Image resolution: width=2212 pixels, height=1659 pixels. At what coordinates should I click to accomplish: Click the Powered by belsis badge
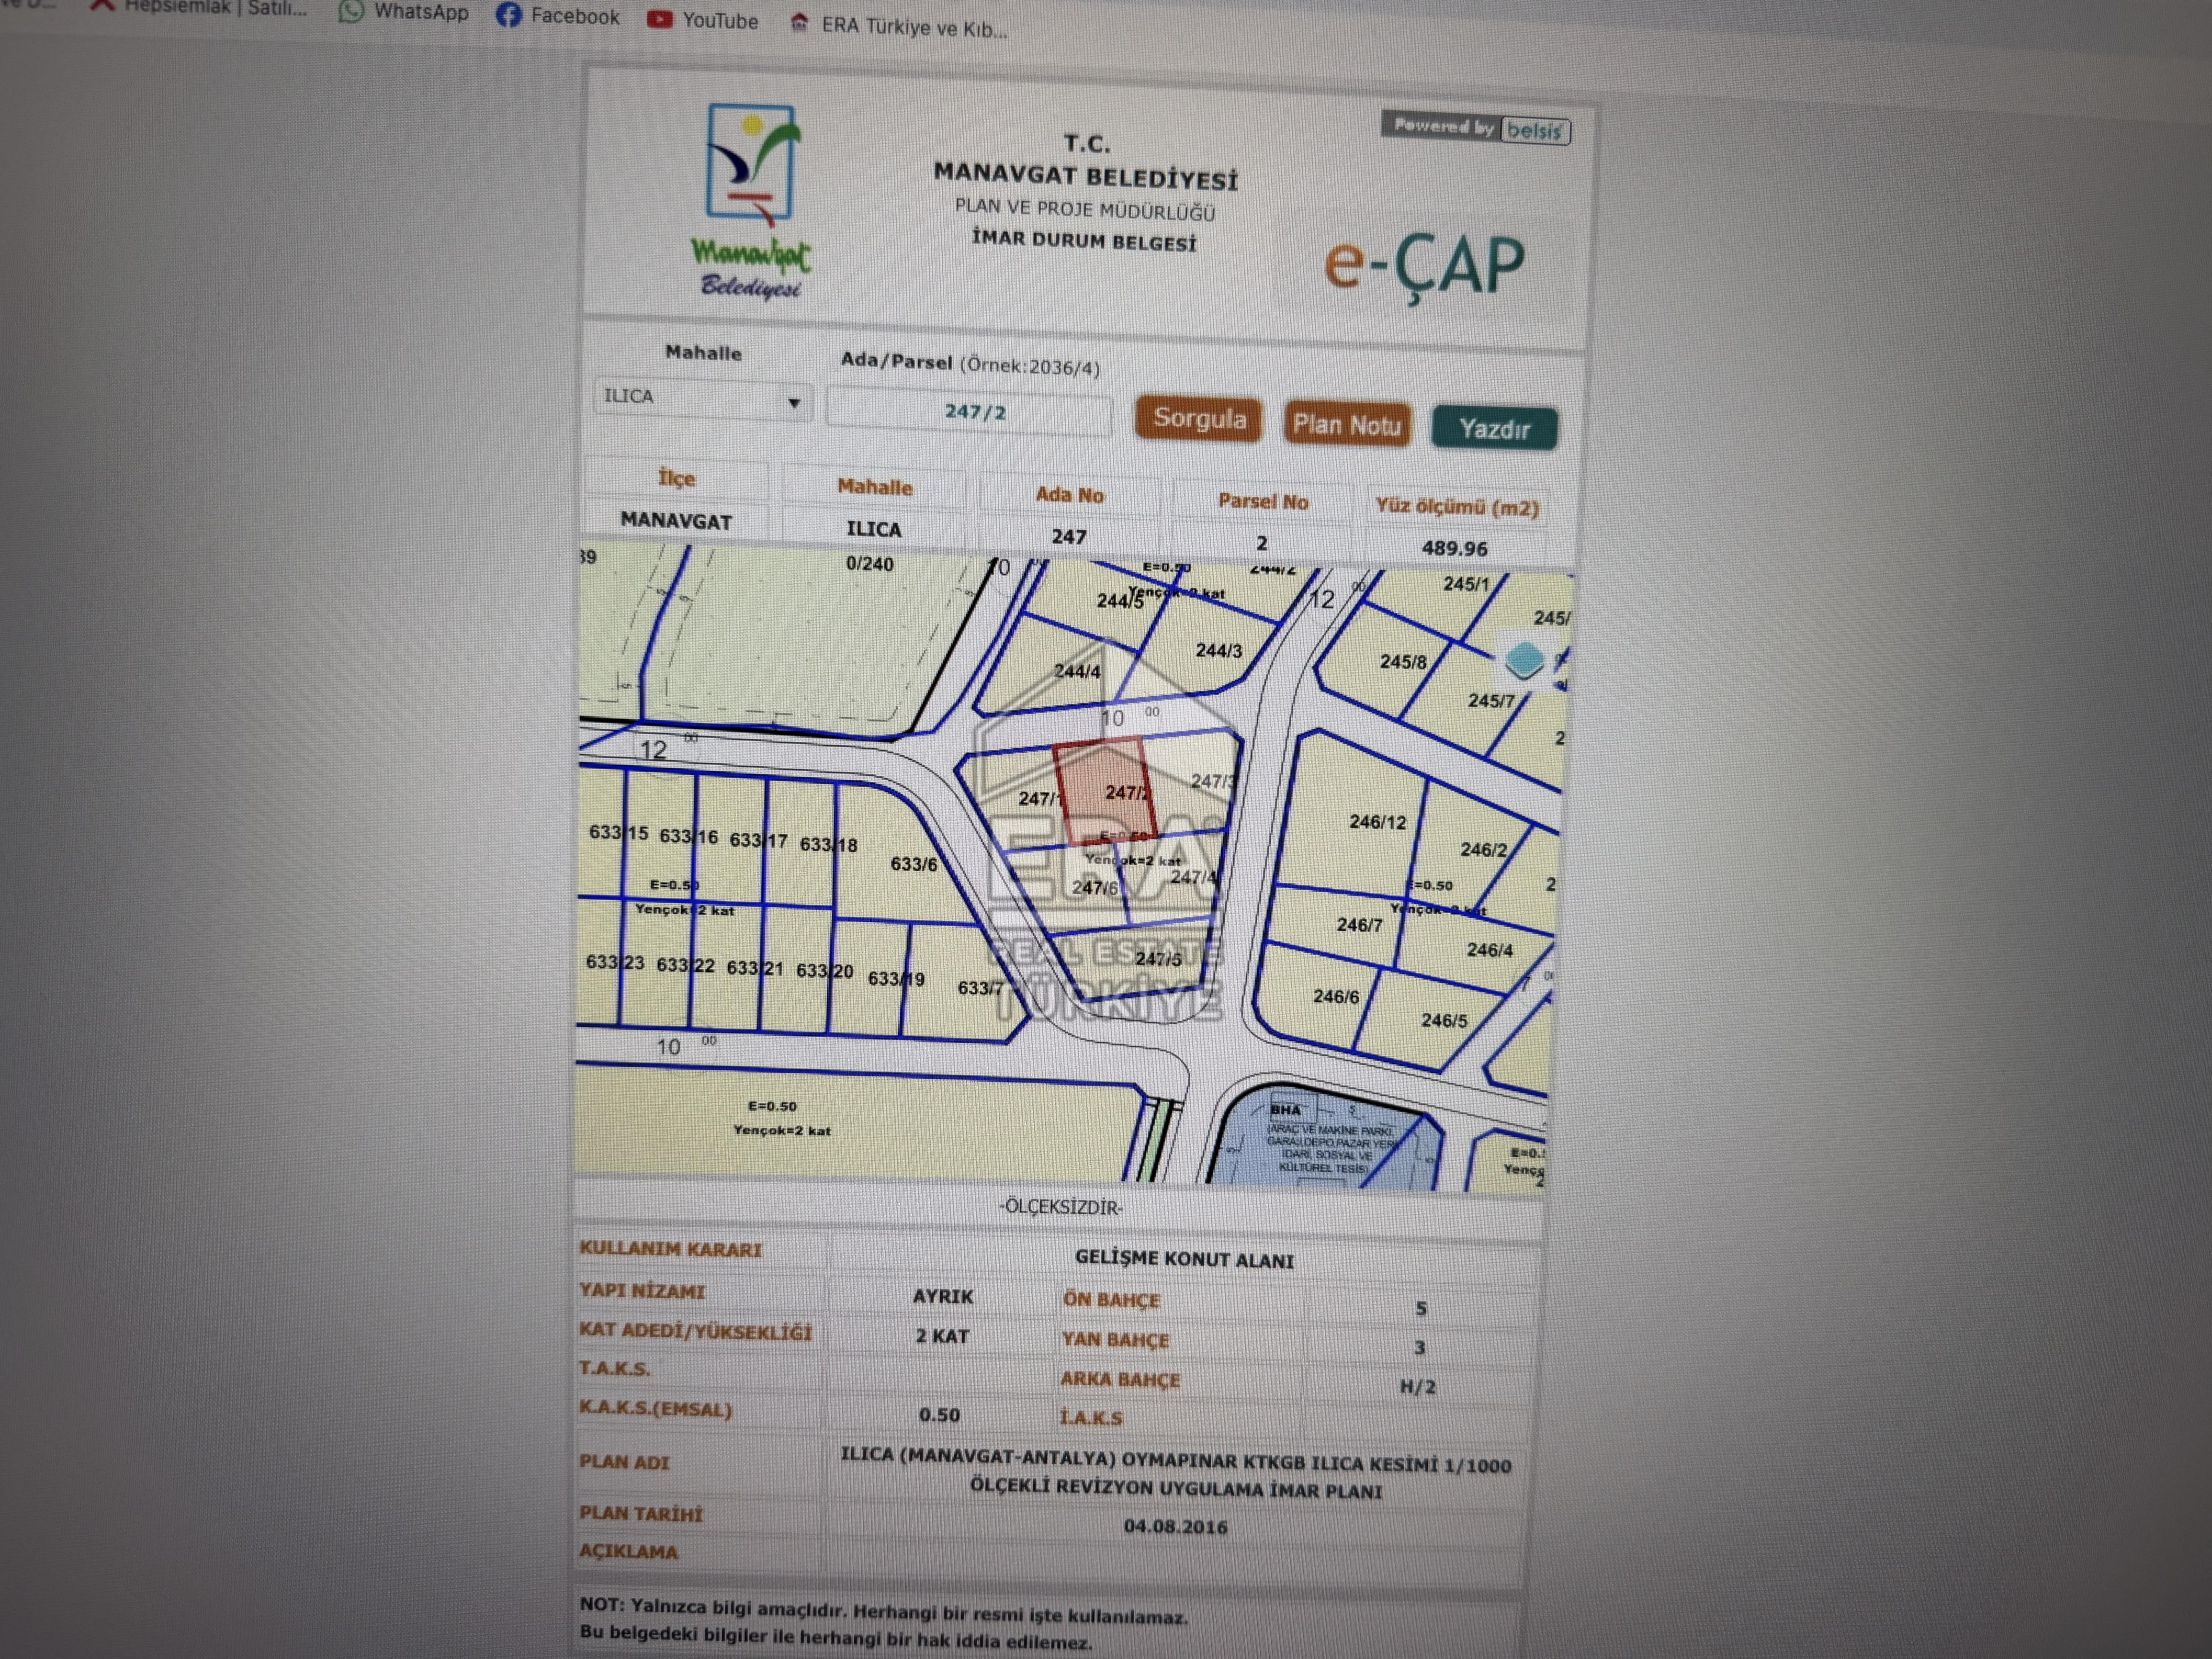(1476, 128)
